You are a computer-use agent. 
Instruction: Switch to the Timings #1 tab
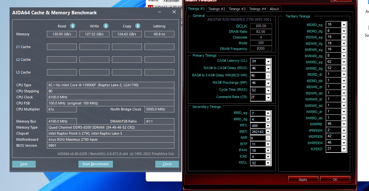[196, 9]
